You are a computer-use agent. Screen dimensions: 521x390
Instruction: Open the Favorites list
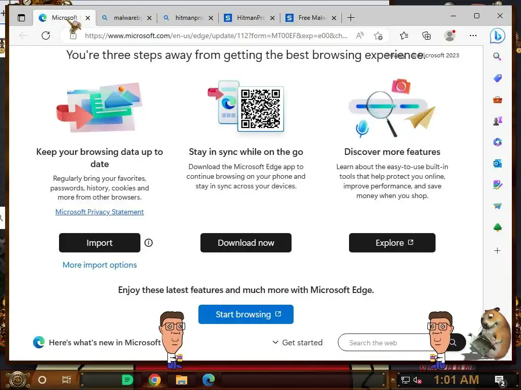(404, 36)
